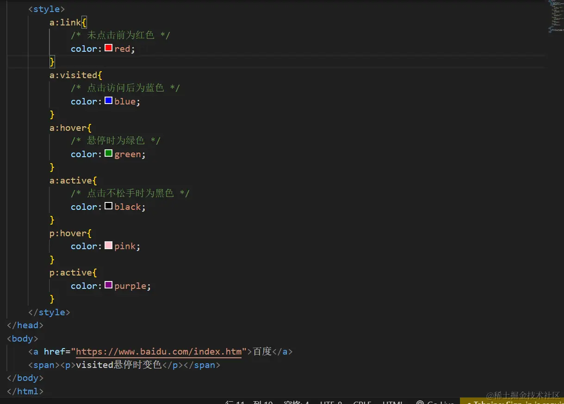Click the value 'red' in a:link rule
The height and width of the screenshot is (404, 564).
pos(123,49)
